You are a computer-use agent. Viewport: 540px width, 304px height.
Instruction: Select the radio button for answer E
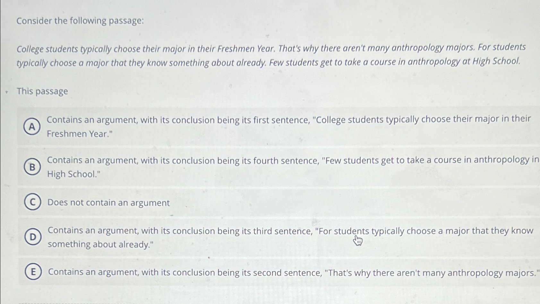click(34, 272)
